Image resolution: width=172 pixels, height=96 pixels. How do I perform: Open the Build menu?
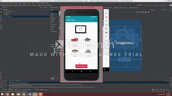[x=30, y=3]
